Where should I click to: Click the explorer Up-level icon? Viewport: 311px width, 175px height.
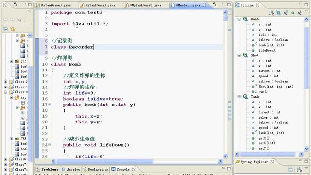(19, 19)
